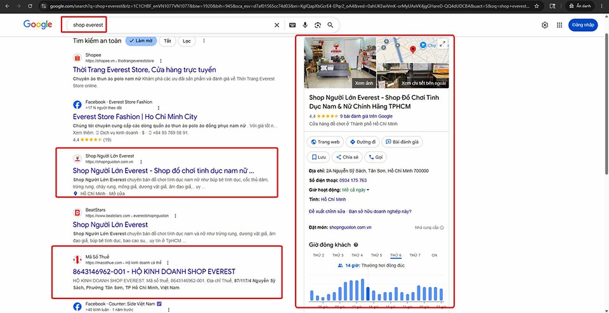Click the Đường đi directions button
609x313 pixels.
tap(362, 142)
